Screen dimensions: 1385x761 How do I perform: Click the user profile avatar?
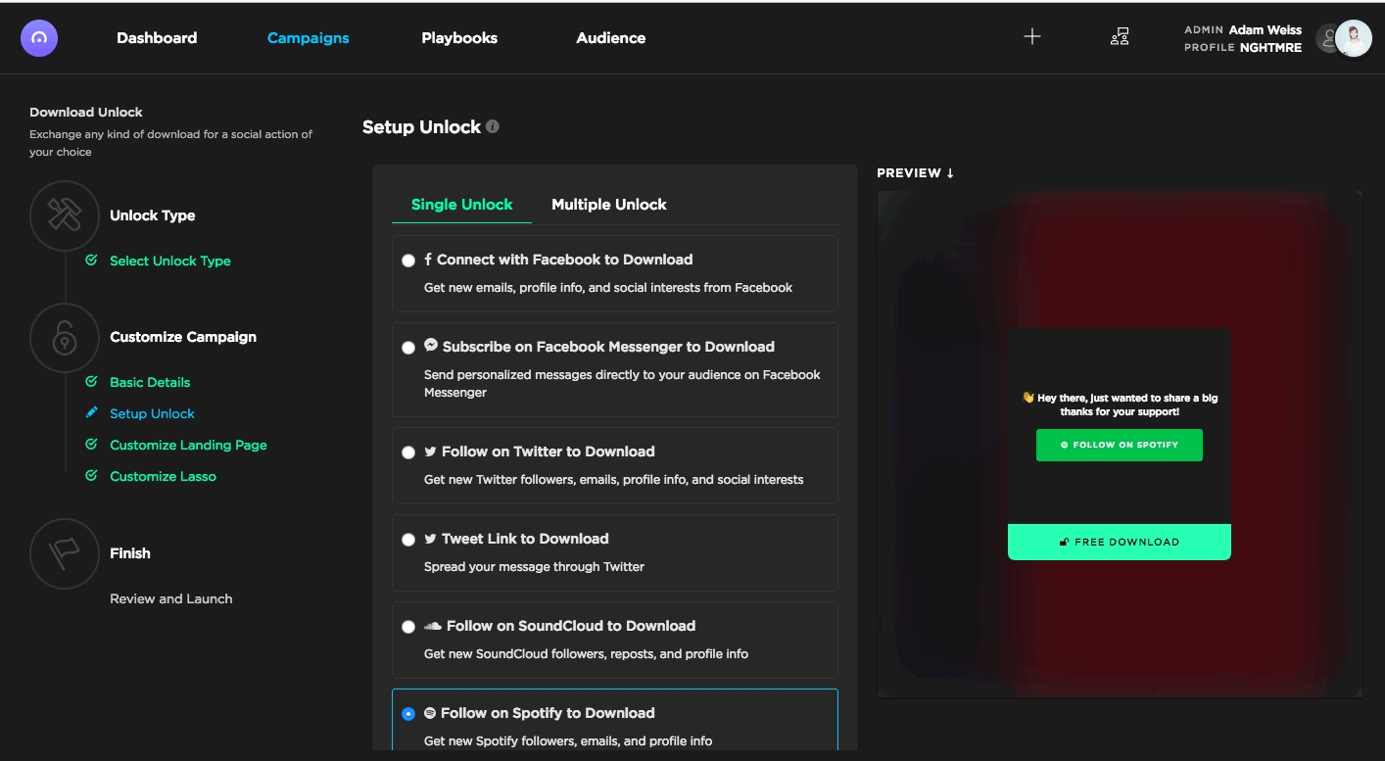pyautogui.click(x=1353, y=38)
